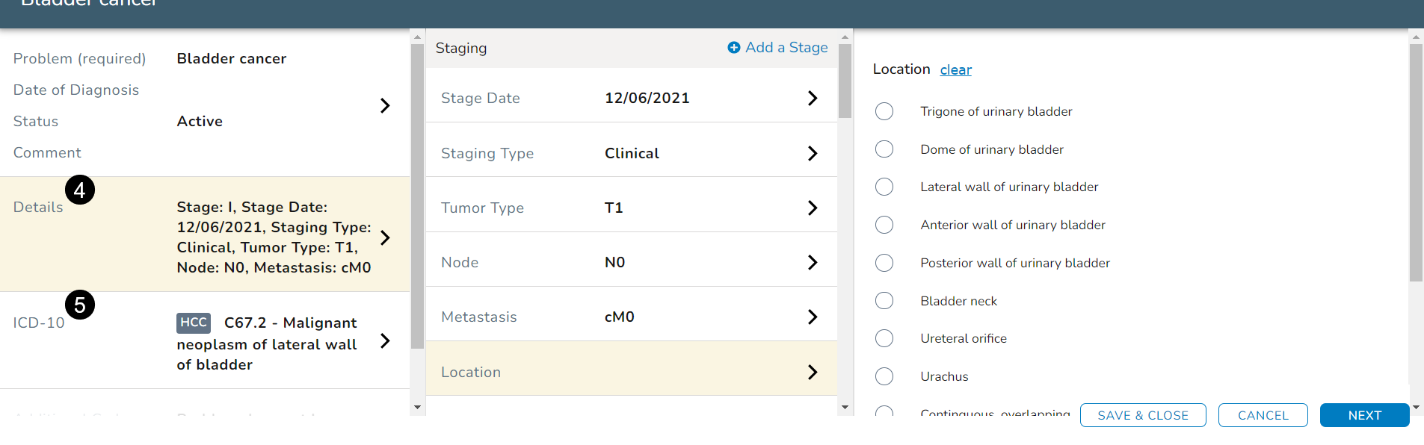Click the Tumor Type row chevron

pyautogui.click(x=813, y=208)
